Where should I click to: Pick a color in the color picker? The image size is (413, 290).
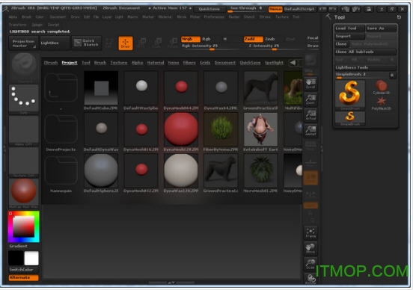pyautogui.click(x=24, y=226)
